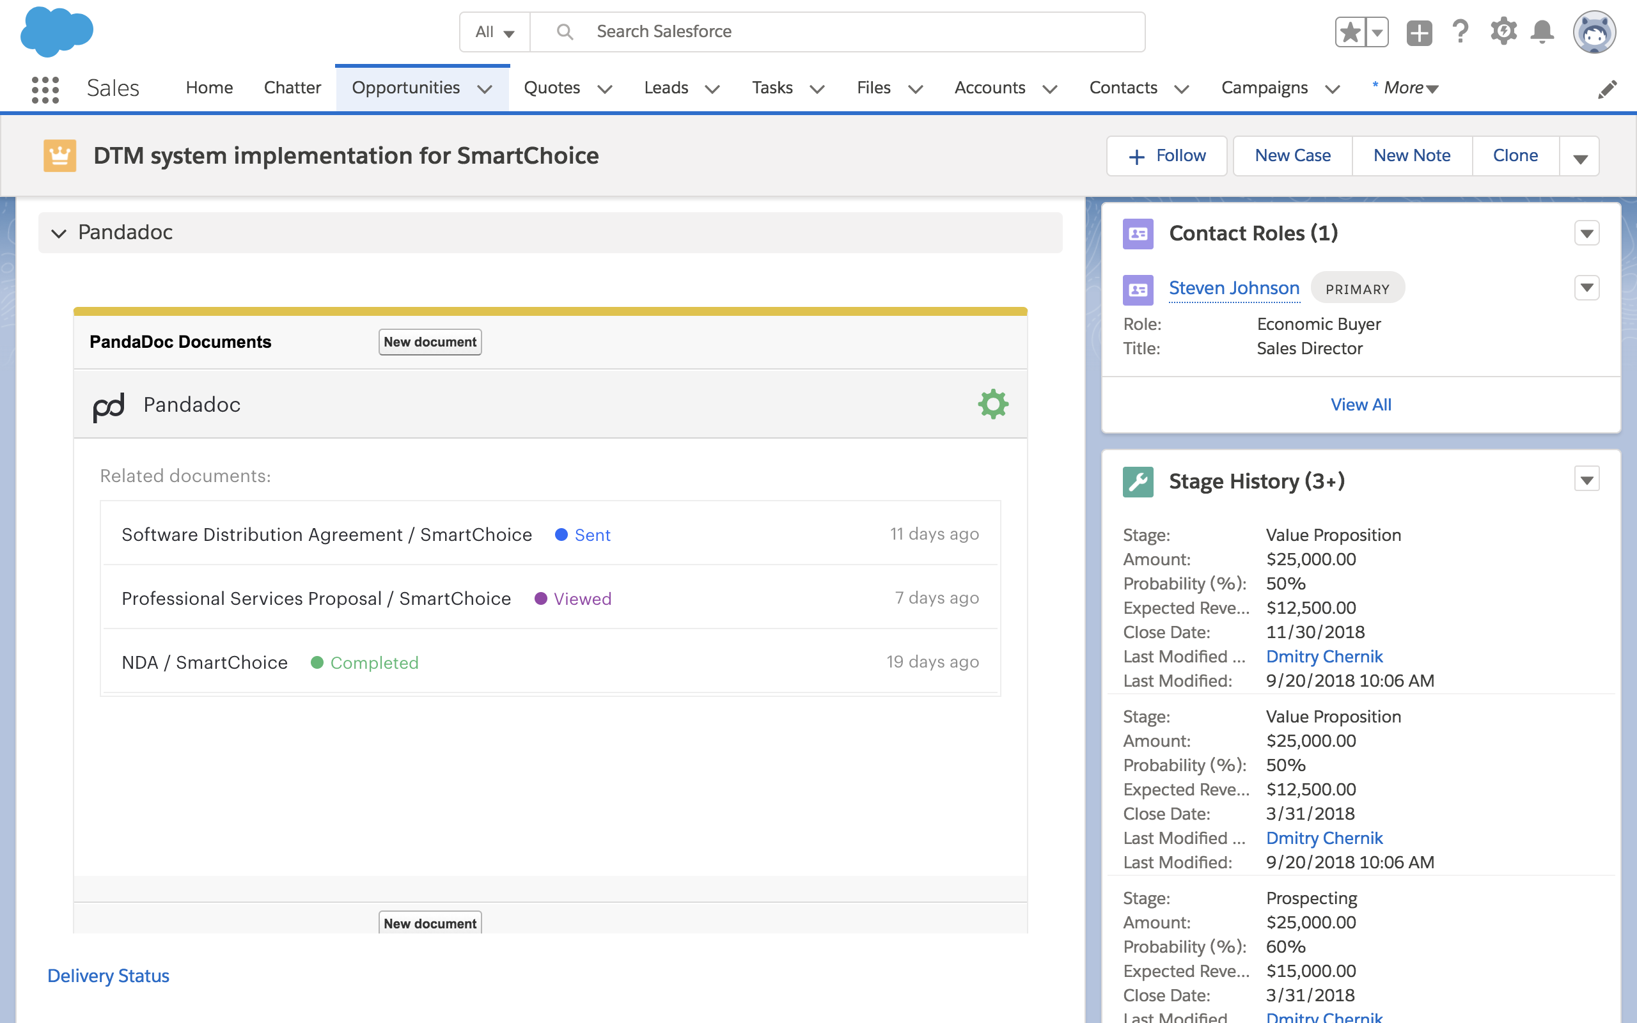
Task: Open Professional Services Proposal / SmartChoice document
Action: (316, 599)
